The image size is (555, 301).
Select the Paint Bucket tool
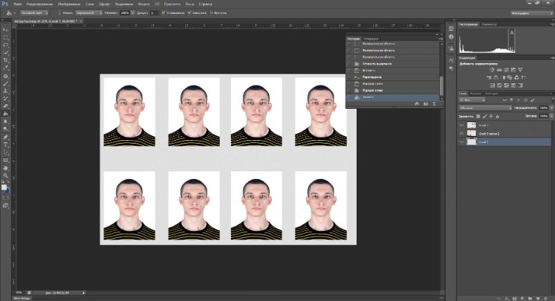[x=6, y=114]
